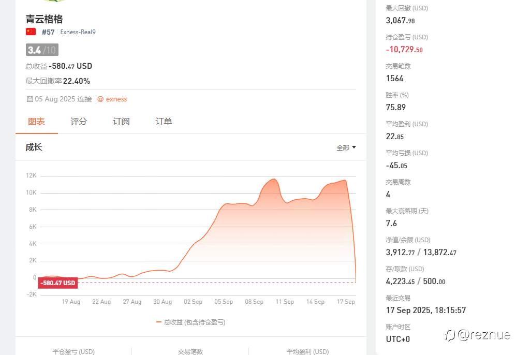Click deposit/withdrawal value 4,223.45 / 500.00
516x355 pixels.
click(416, 281)
